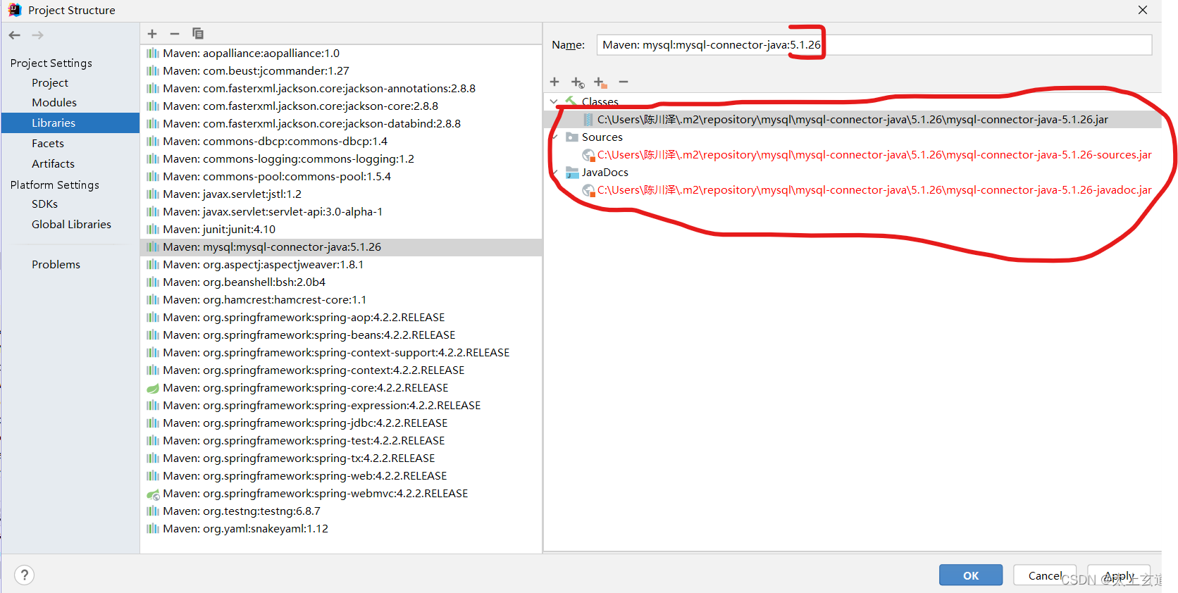Select Maven org.beanshell:bsh:2.0b4 library
Viewport: 1178px width, 593px height.
pyautogui.click(x=244, y=282)
